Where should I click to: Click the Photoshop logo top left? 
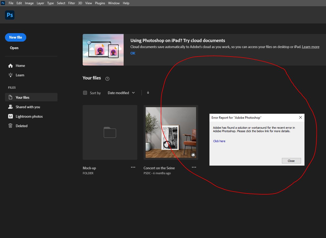9,15
